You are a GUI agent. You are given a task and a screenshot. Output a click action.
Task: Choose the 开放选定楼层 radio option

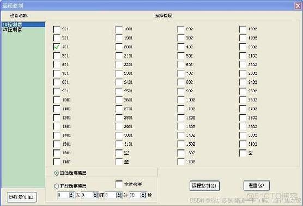pyautogui.click(x=57, y=186)
